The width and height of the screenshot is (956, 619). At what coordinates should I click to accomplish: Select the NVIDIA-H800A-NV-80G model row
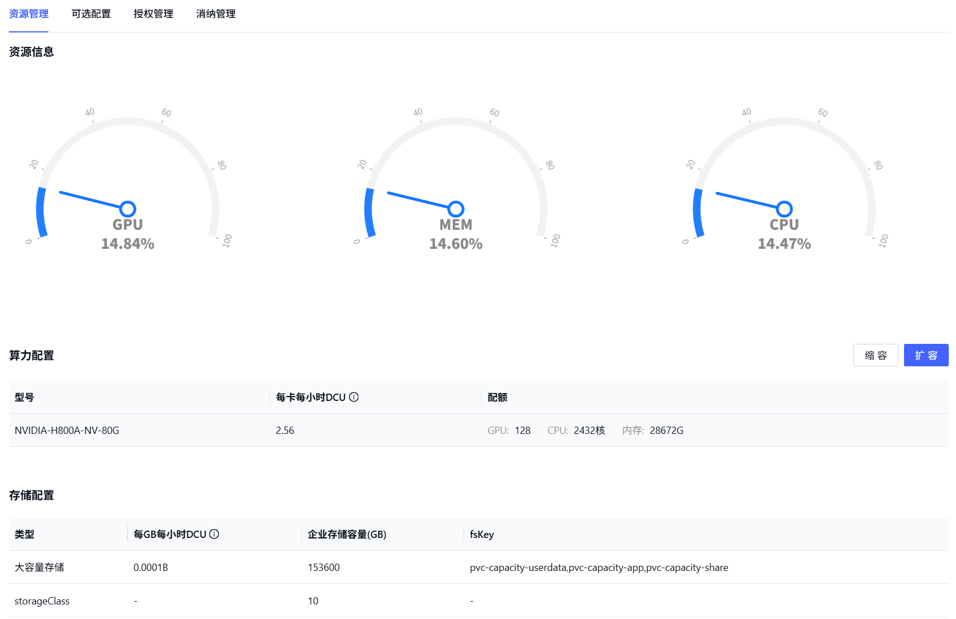tap(67, 431)
